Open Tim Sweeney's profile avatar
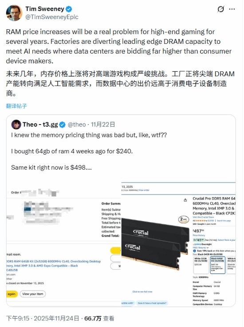This screenshot has width=244, height=327. coord(14,13)
